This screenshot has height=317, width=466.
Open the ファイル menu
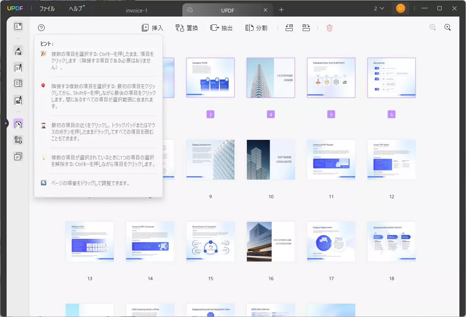coord(47,9)
